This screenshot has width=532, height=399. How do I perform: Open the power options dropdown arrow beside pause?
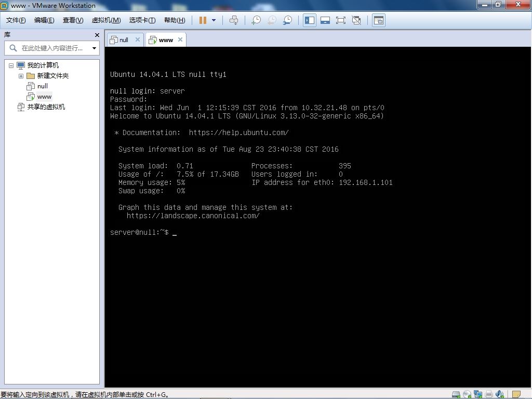(214, 20)
